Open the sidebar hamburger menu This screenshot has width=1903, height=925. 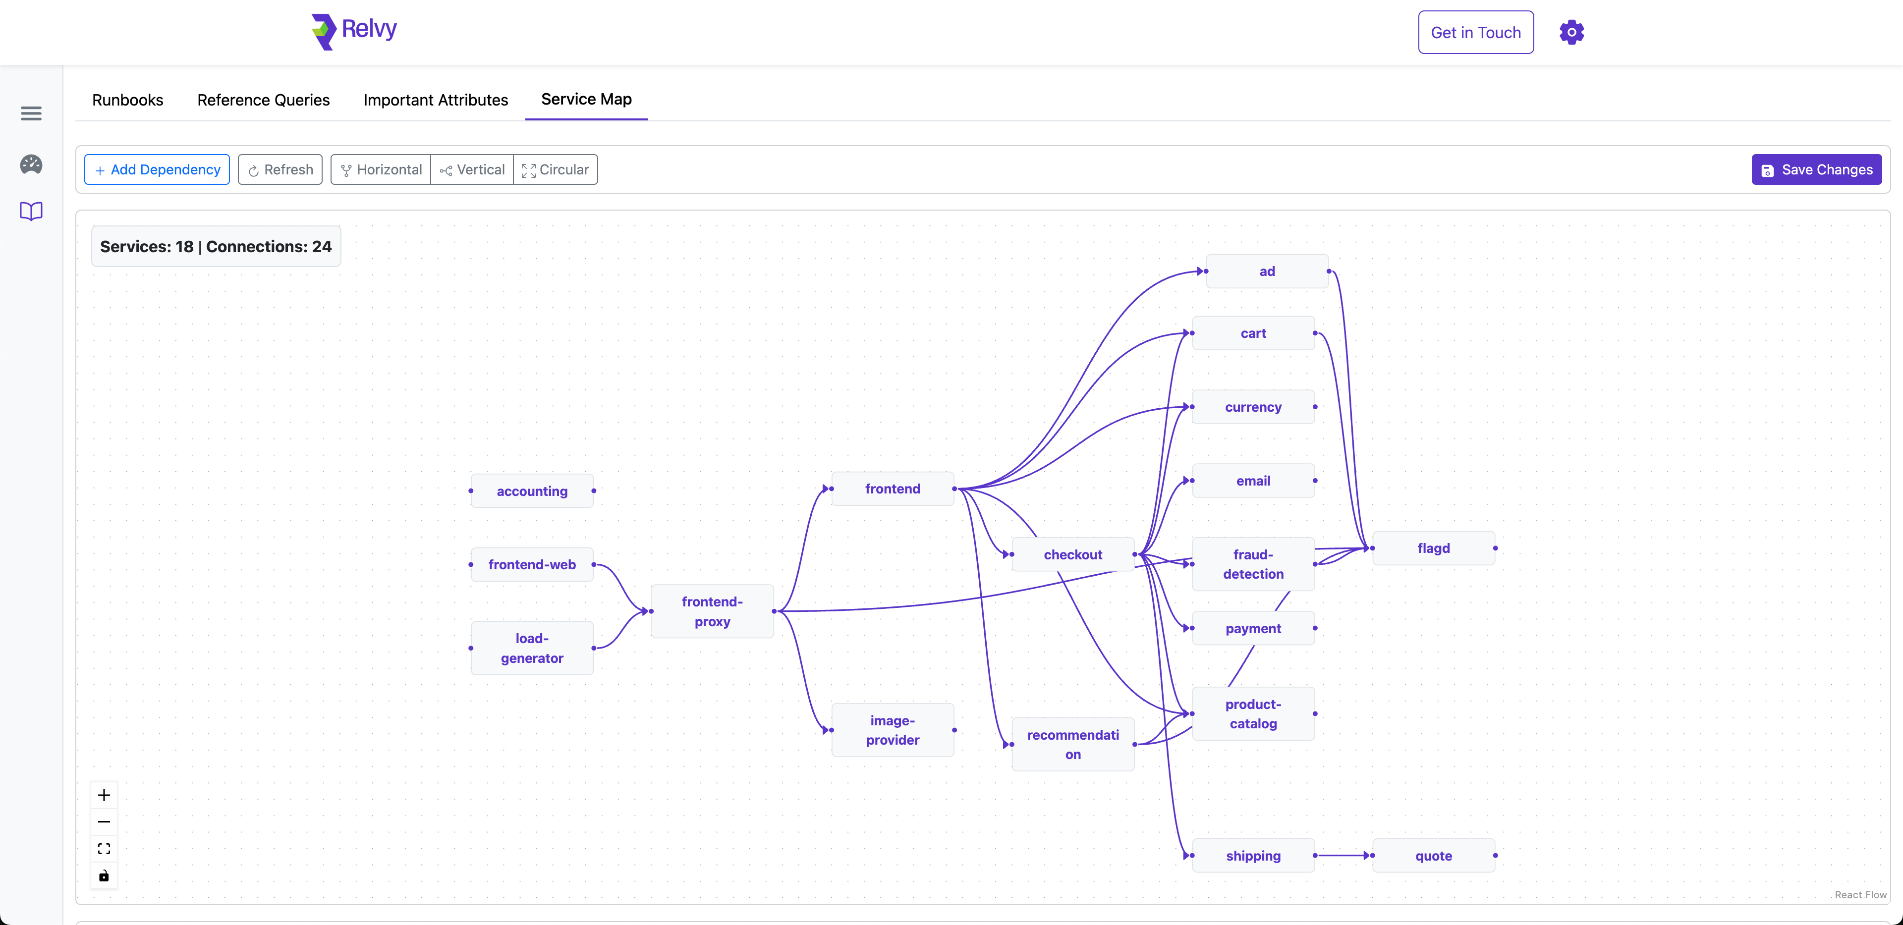tap(30, 113)
